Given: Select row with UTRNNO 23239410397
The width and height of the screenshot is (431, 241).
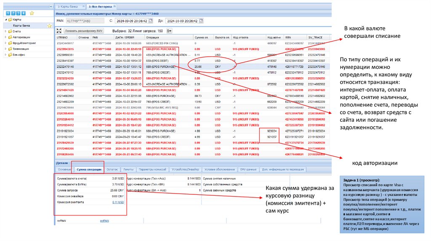Looking at the screenshot, I should (x=192, y=61).
